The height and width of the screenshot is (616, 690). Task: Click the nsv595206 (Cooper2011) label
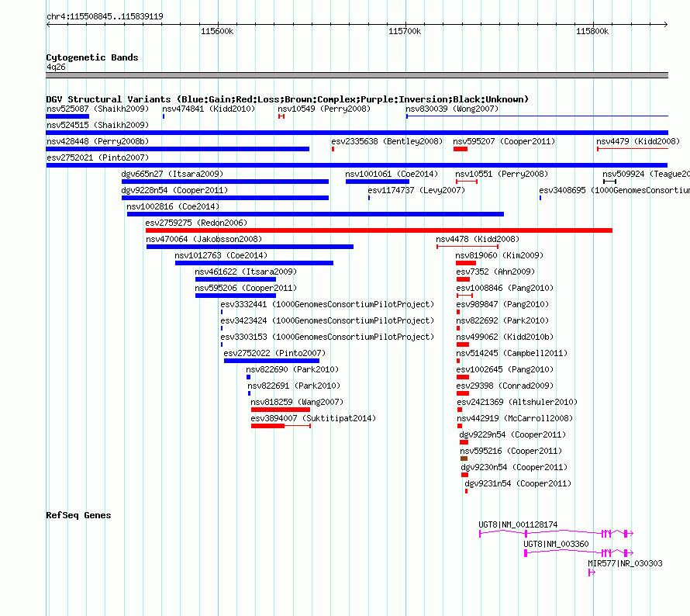click(x=246, y=288)
